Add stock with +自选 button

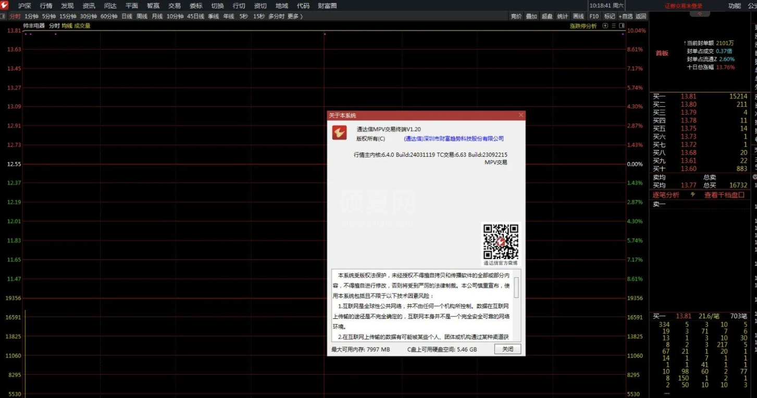[x=626, y=16]
